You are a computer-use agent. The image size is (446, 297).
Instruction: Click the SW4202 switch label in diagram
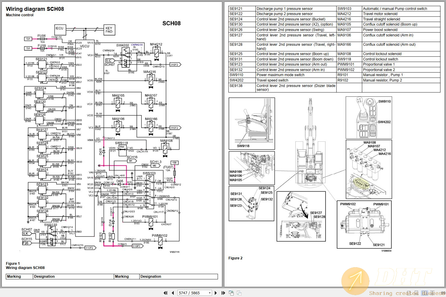[x=123, y=45]
